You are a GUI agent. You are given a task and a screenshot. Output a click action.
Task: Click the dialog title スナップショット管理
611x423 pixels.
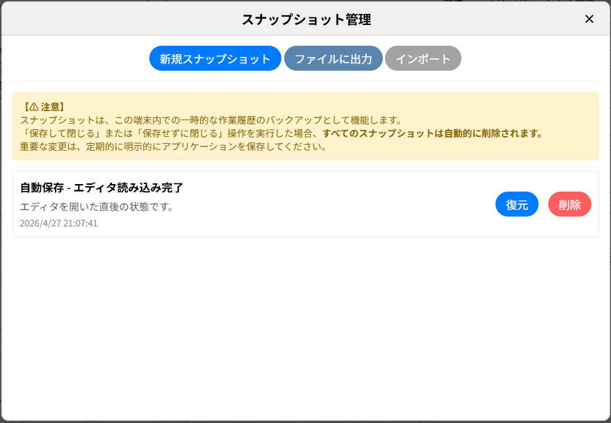pyautogui.click(x=305, y=20)
